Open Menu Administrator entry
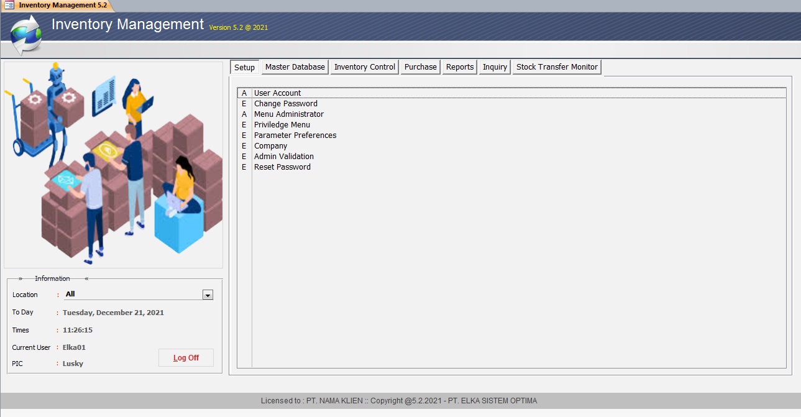This screenshot has width=801, height=417. [x=288, y=114]
